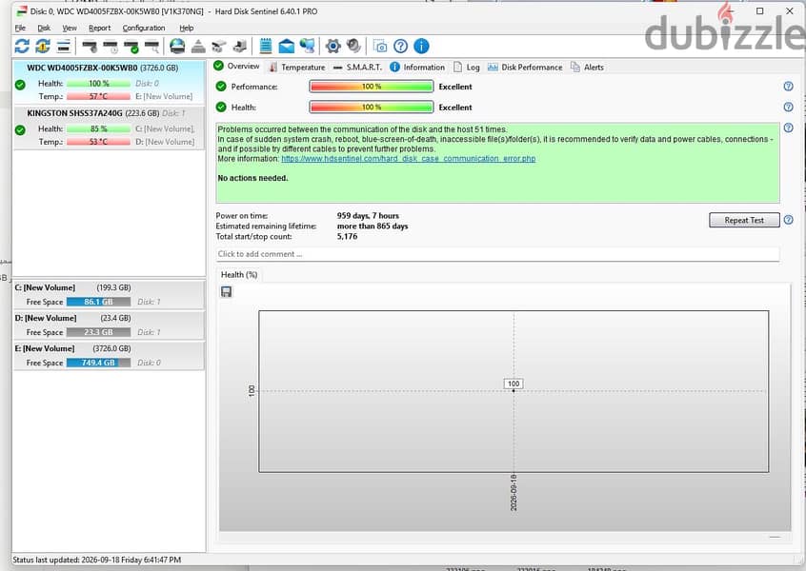Screen dimensions: 806x571
Task: Click the 100 data point on Health chart
Action: click(x=513, y=391)
